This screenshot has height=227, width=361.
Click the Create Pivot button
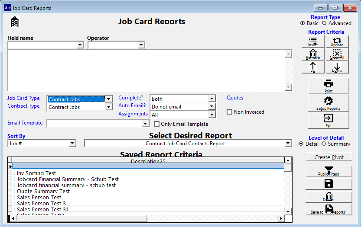click(329, 157)
